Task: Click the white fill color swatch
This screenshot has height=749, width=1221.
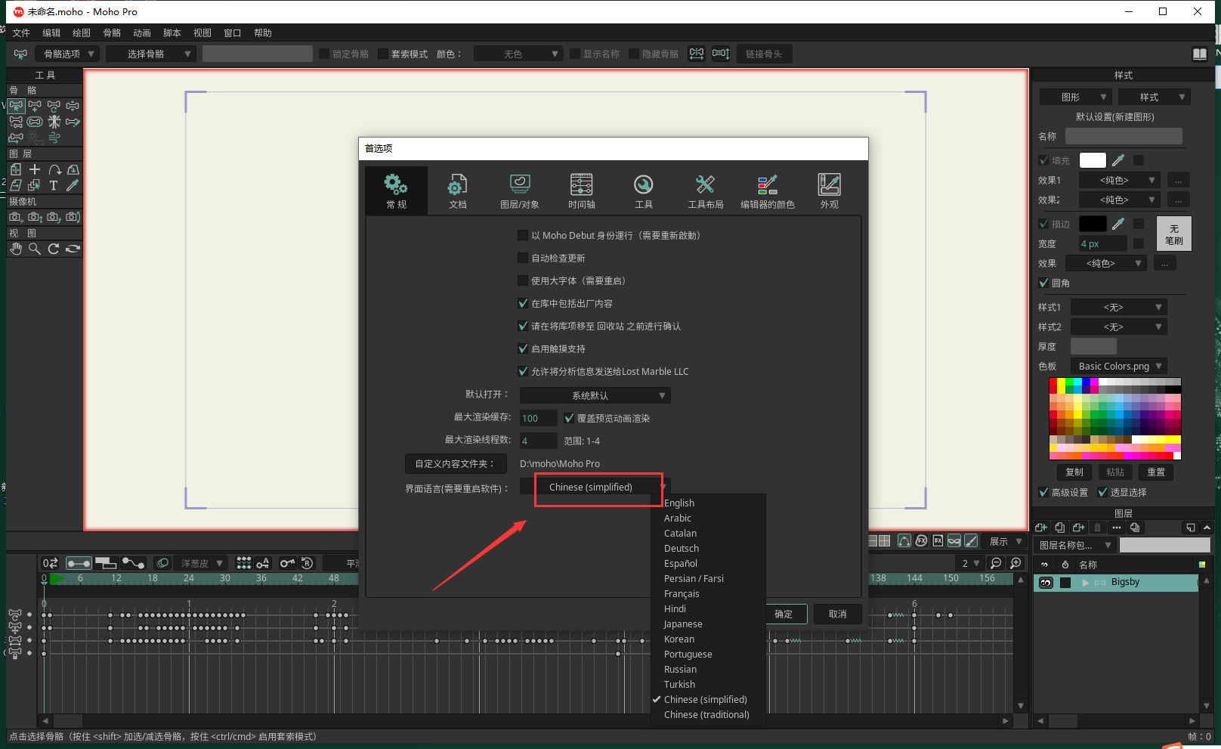Action: pyautogui.click(x=1093, y=160)
